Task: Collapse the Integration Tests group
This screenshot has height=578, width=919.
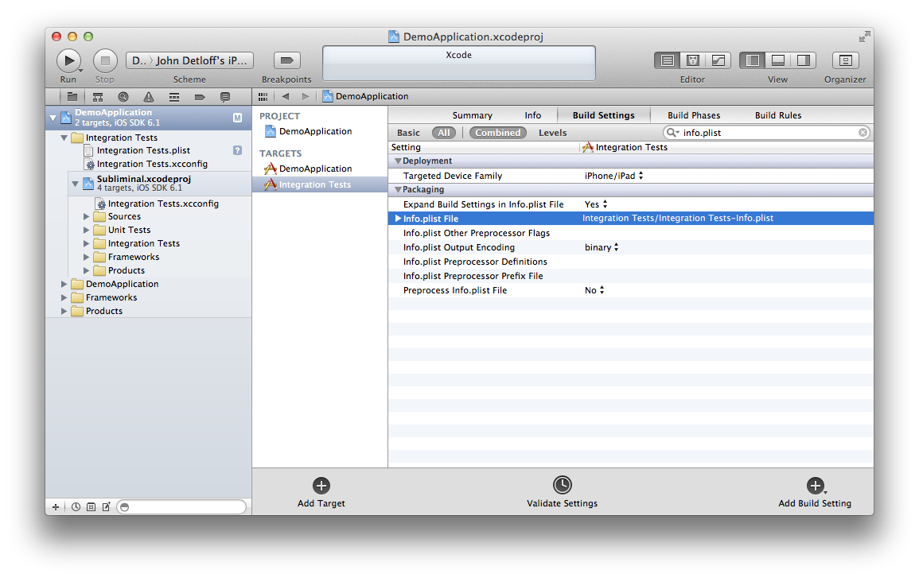Action: tap(64, 138)
